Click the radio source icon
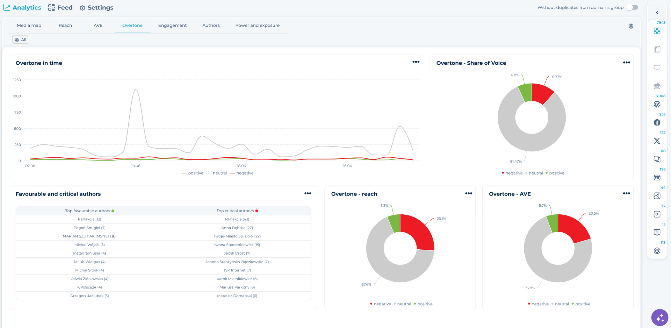 [x=657, y=86]
